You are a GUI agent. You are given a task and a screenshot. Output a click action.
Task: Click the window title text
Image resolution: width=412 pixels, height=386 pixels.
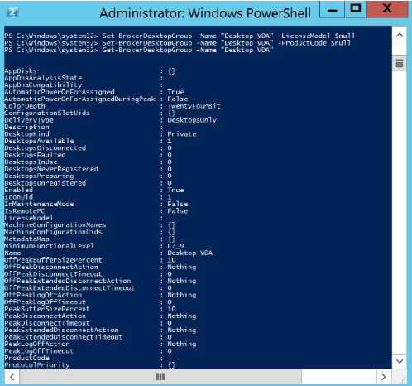pos(205,13)
